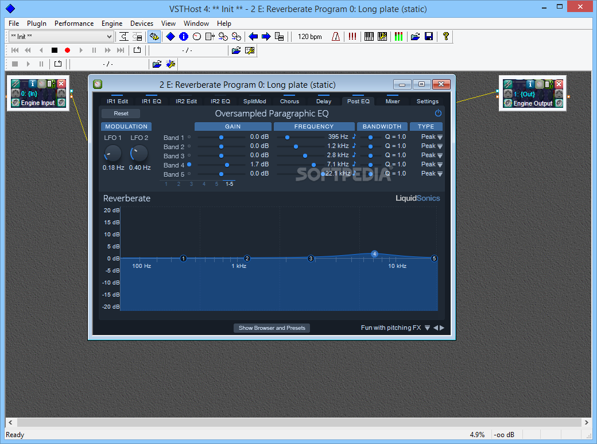The width and height of the screenshot is (597, 444).
Task: Toggle the Post EQ power button
Action: pyautogui.click(x=438, y=114)
